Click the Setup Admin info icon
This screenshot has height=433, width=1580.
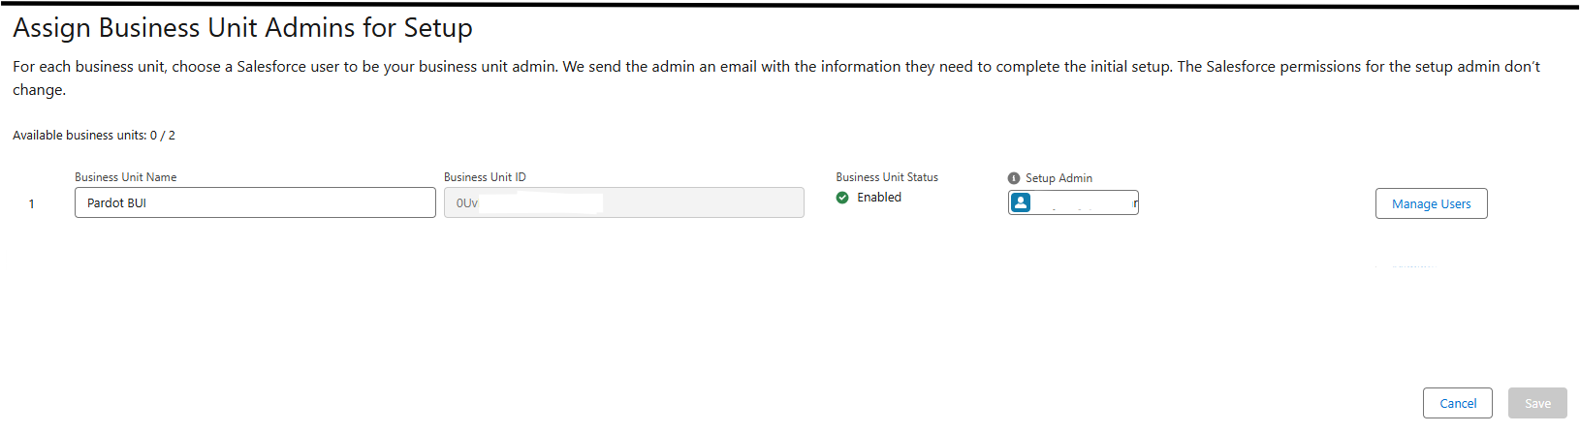1014,178
